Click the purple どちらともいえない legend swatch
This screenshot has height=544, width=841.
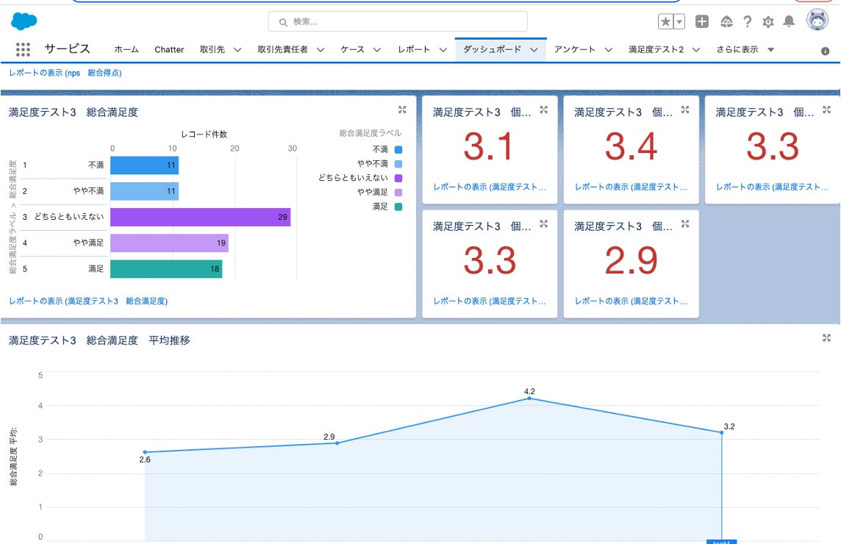coord(398,178)
